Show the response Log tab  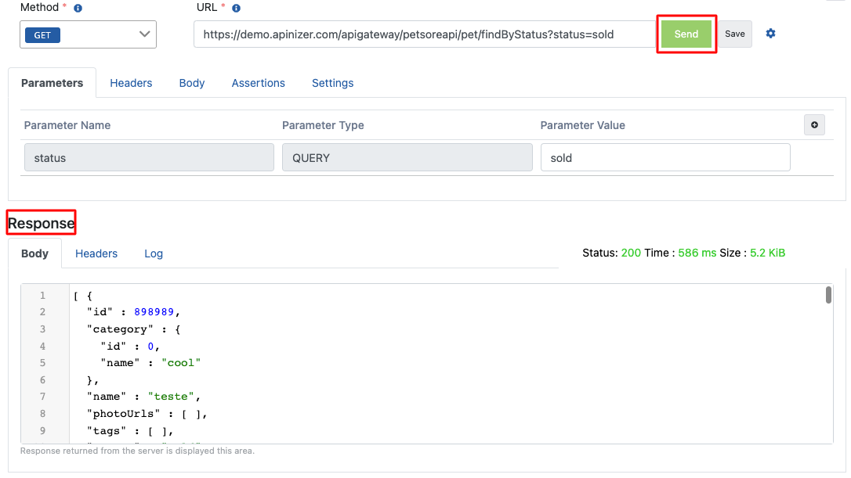point(154,253)
